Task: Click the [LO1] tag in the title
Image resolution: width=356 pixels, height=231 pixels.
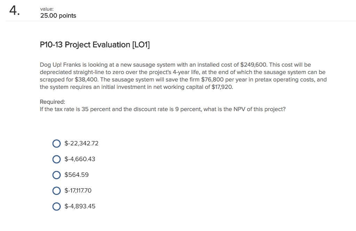Action: 142,45
